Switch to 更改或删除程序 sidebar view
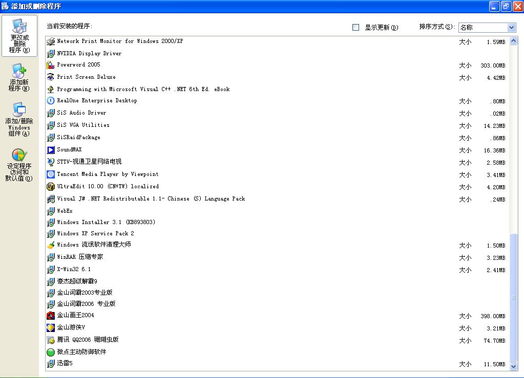This screenshot has width=524, height=378. (19, 35)
